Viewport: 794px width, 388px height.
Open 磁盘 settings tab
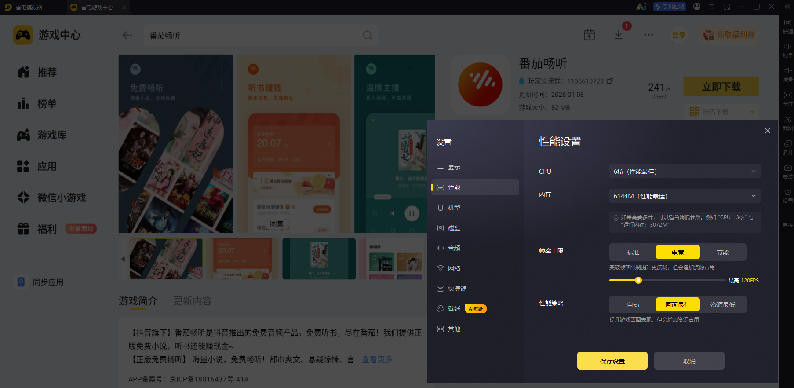(x=475, y=228)
